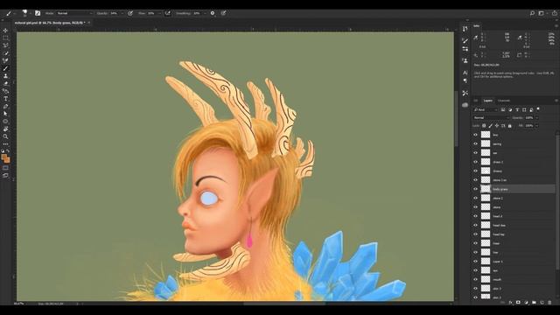Open the Flow slider arrow
This screenshot has width=560, height=315.
(x=159, y=13)
